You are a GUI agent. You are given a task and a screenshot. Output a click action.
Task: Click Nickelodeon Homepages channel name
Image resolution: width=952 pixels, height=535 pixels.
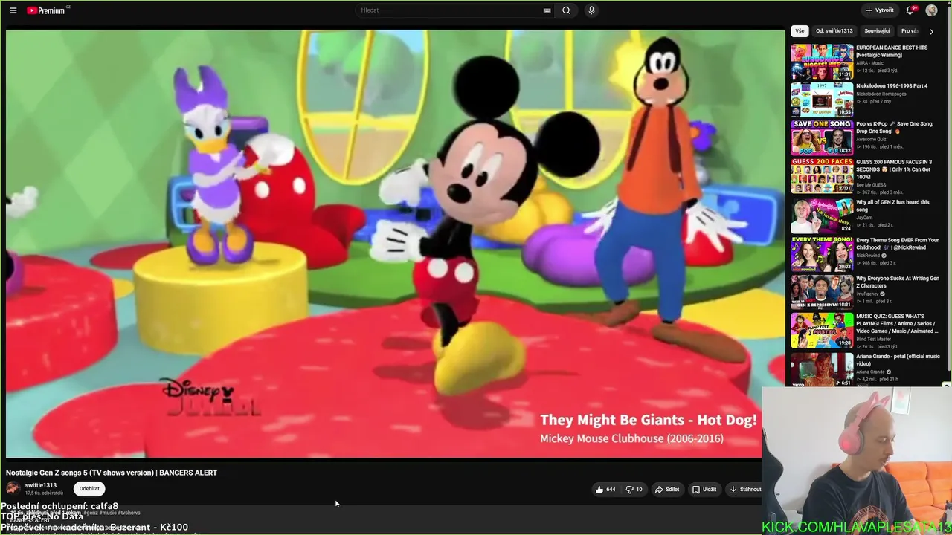(x=881, y=94)
